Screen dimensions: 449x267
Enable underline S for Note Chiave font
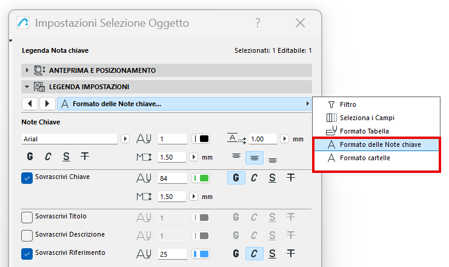(x=66, y=157)
